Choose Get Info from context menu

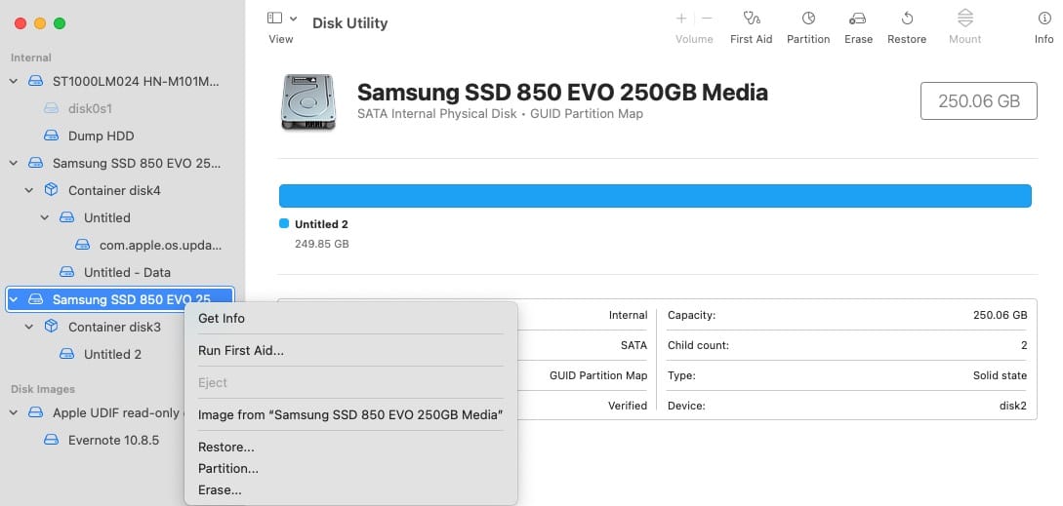[222, 319]
